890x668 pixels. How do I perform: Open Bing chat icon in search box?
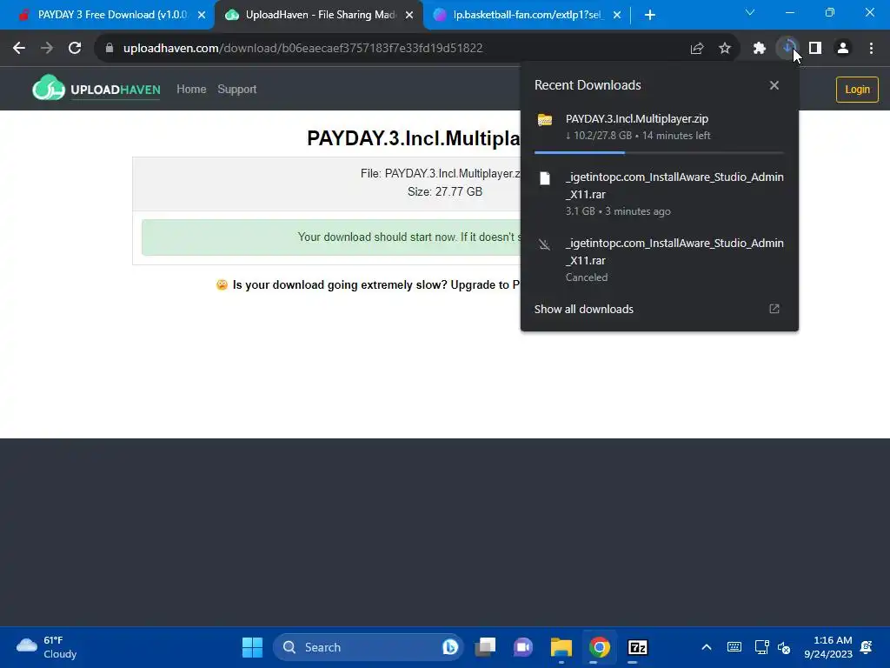point(449,647)
